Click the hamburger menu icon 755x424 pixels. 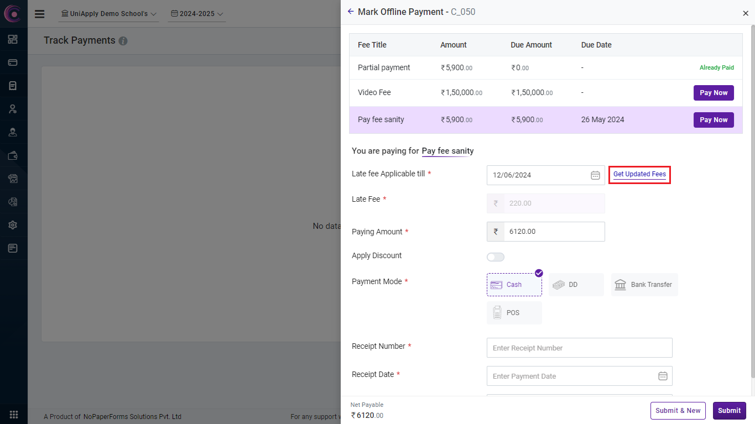[x=39, y=14]
